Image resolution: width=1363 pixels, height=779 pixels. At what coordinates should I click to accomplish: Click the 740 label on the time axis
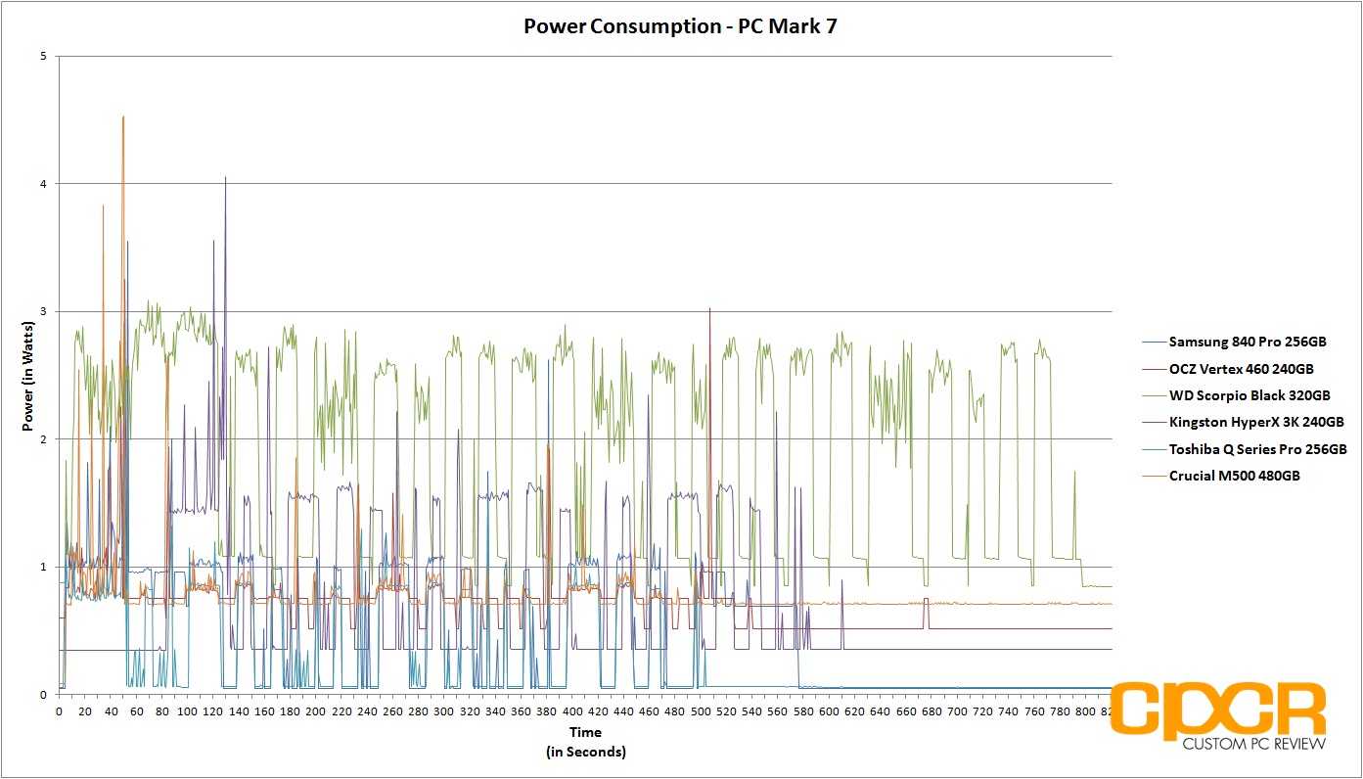[x=1009, y=711]
